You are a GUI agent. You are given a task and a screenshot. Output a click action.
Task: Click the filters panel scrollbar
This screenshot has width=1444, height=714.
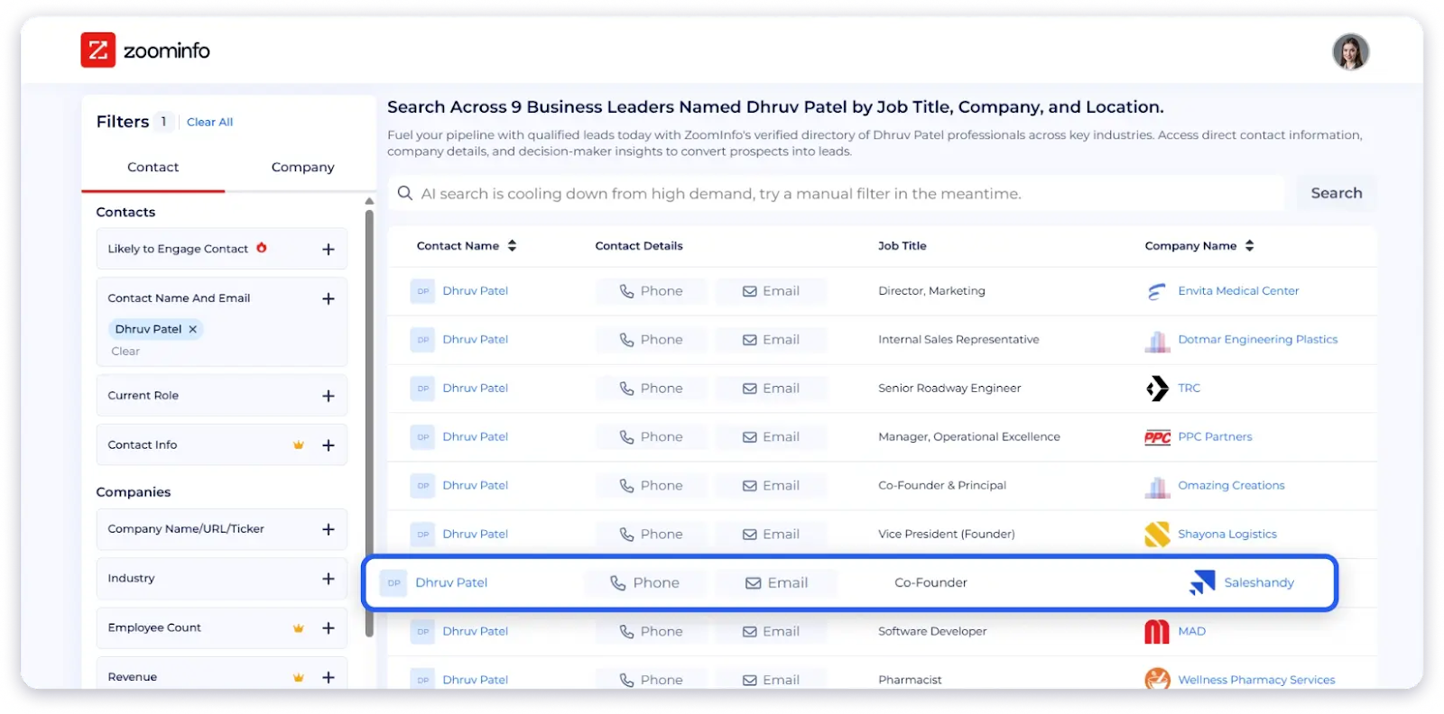(x=369, y=424)
